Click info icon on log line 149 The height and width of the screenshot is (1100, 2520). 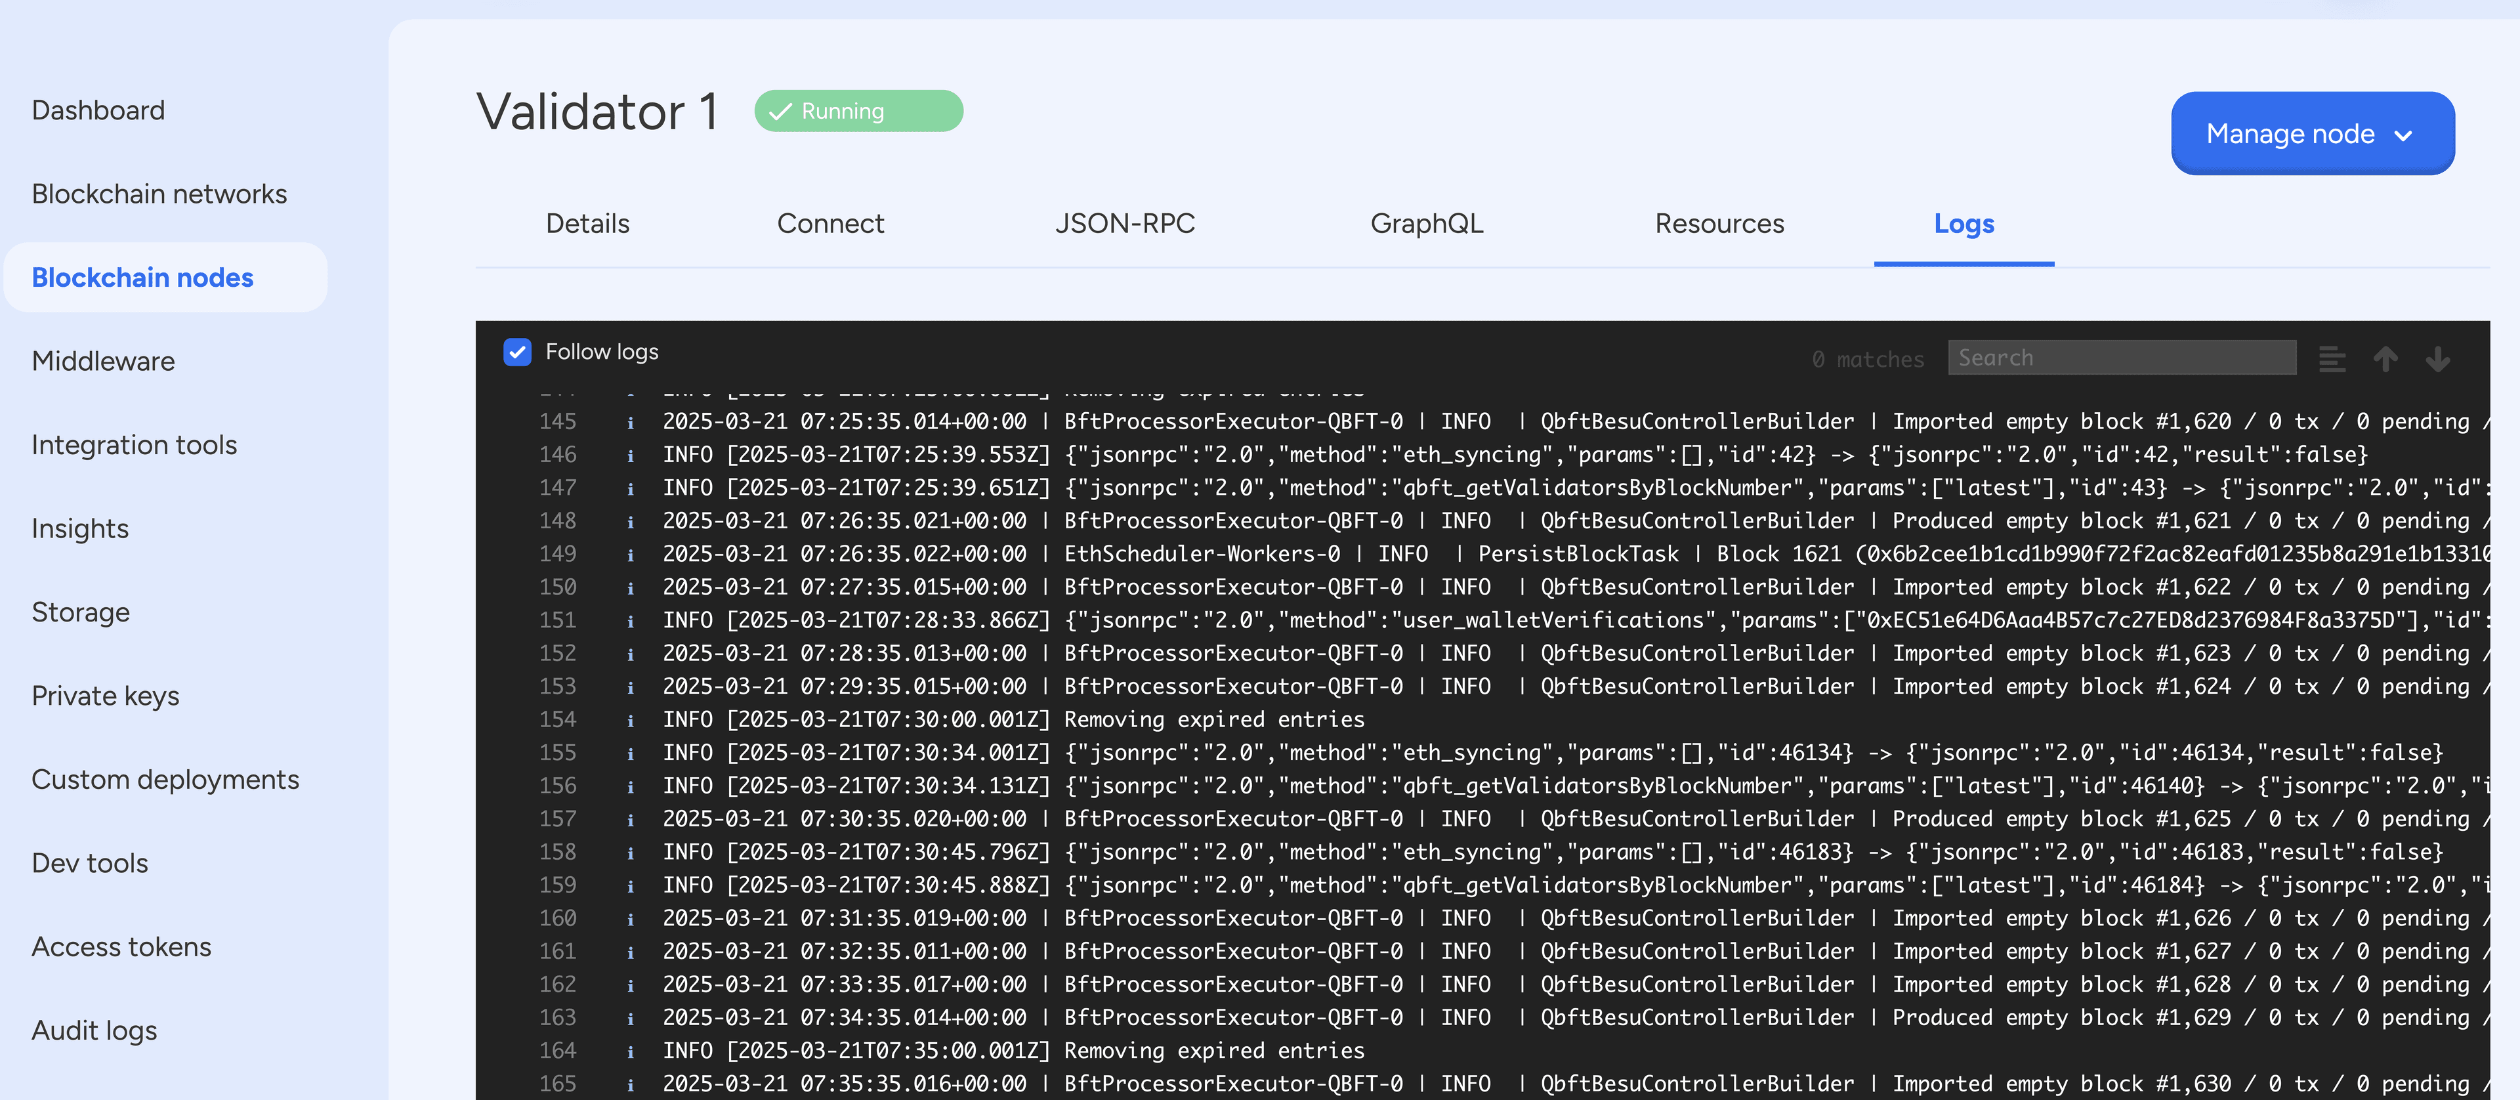tap(630, 555)
